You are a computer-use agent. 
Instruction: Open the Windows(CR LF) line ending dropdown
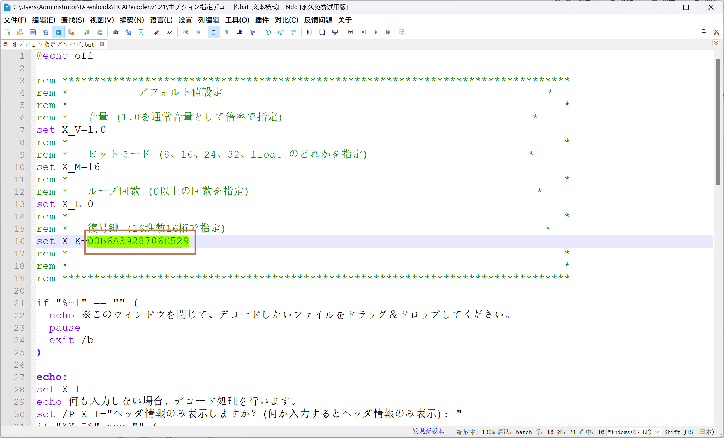(x=634, y=432)
